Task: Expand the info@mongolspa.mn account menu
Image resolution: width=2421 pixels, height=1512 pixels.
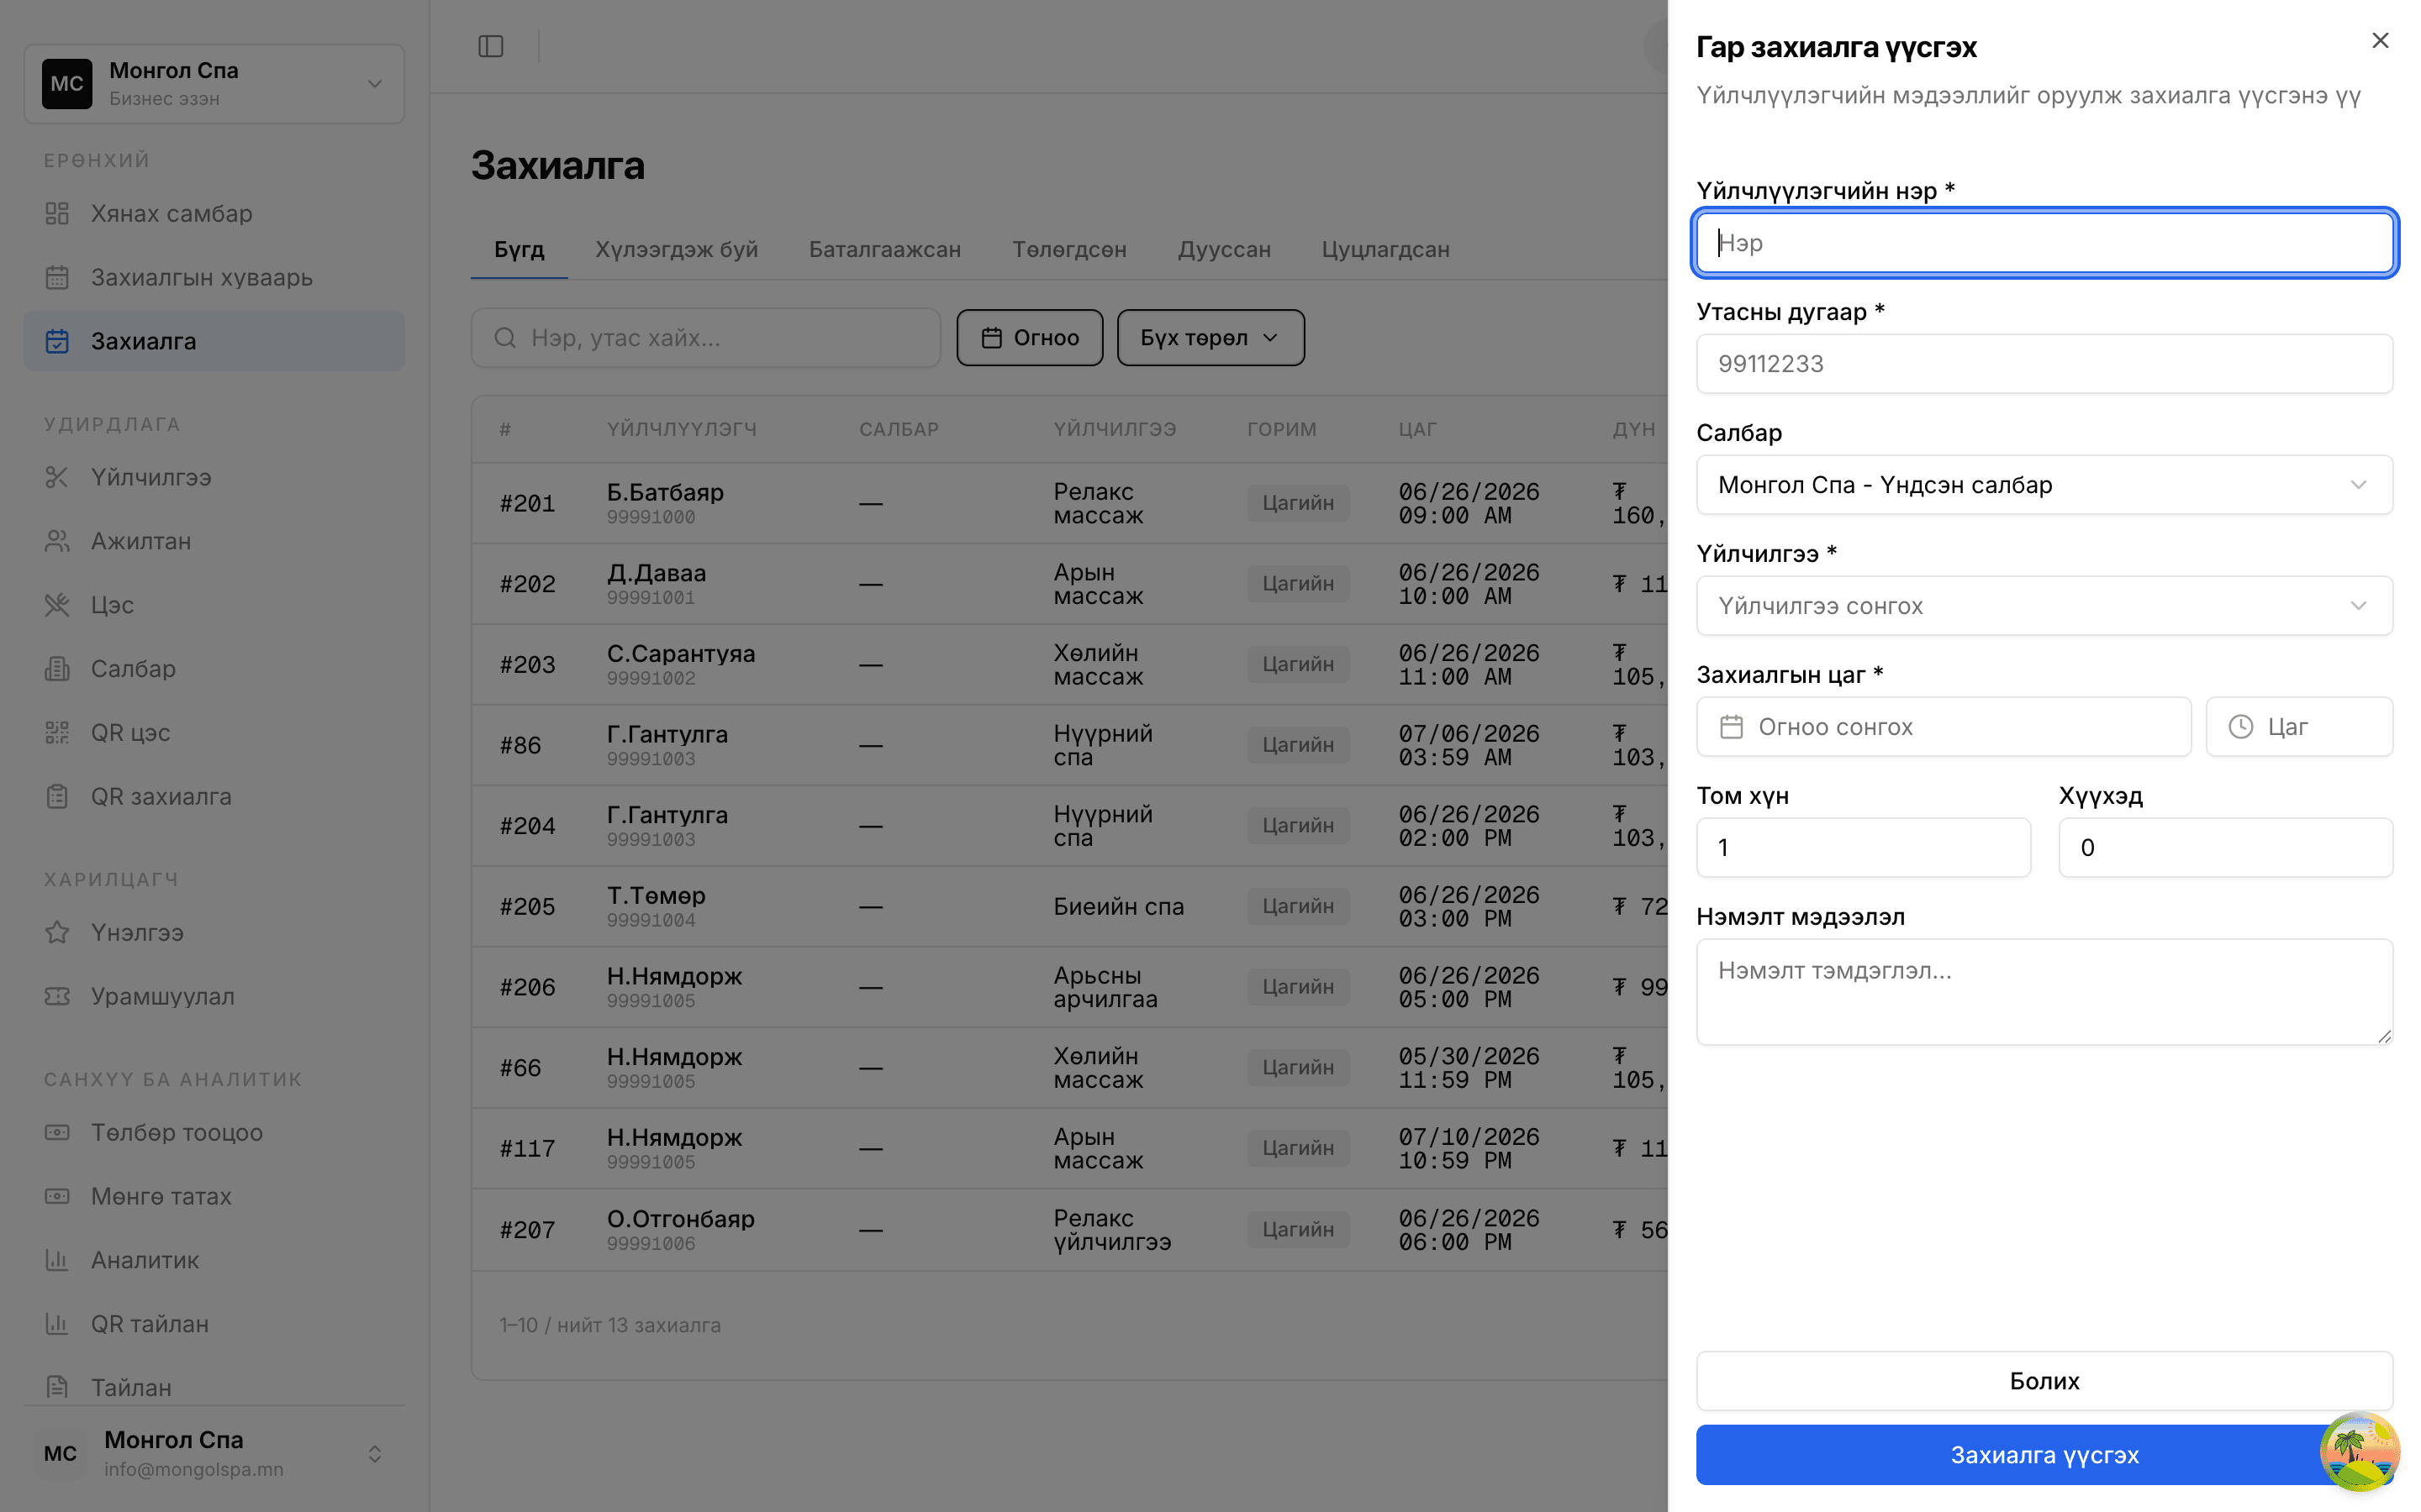Action: tap(214, 1453)
